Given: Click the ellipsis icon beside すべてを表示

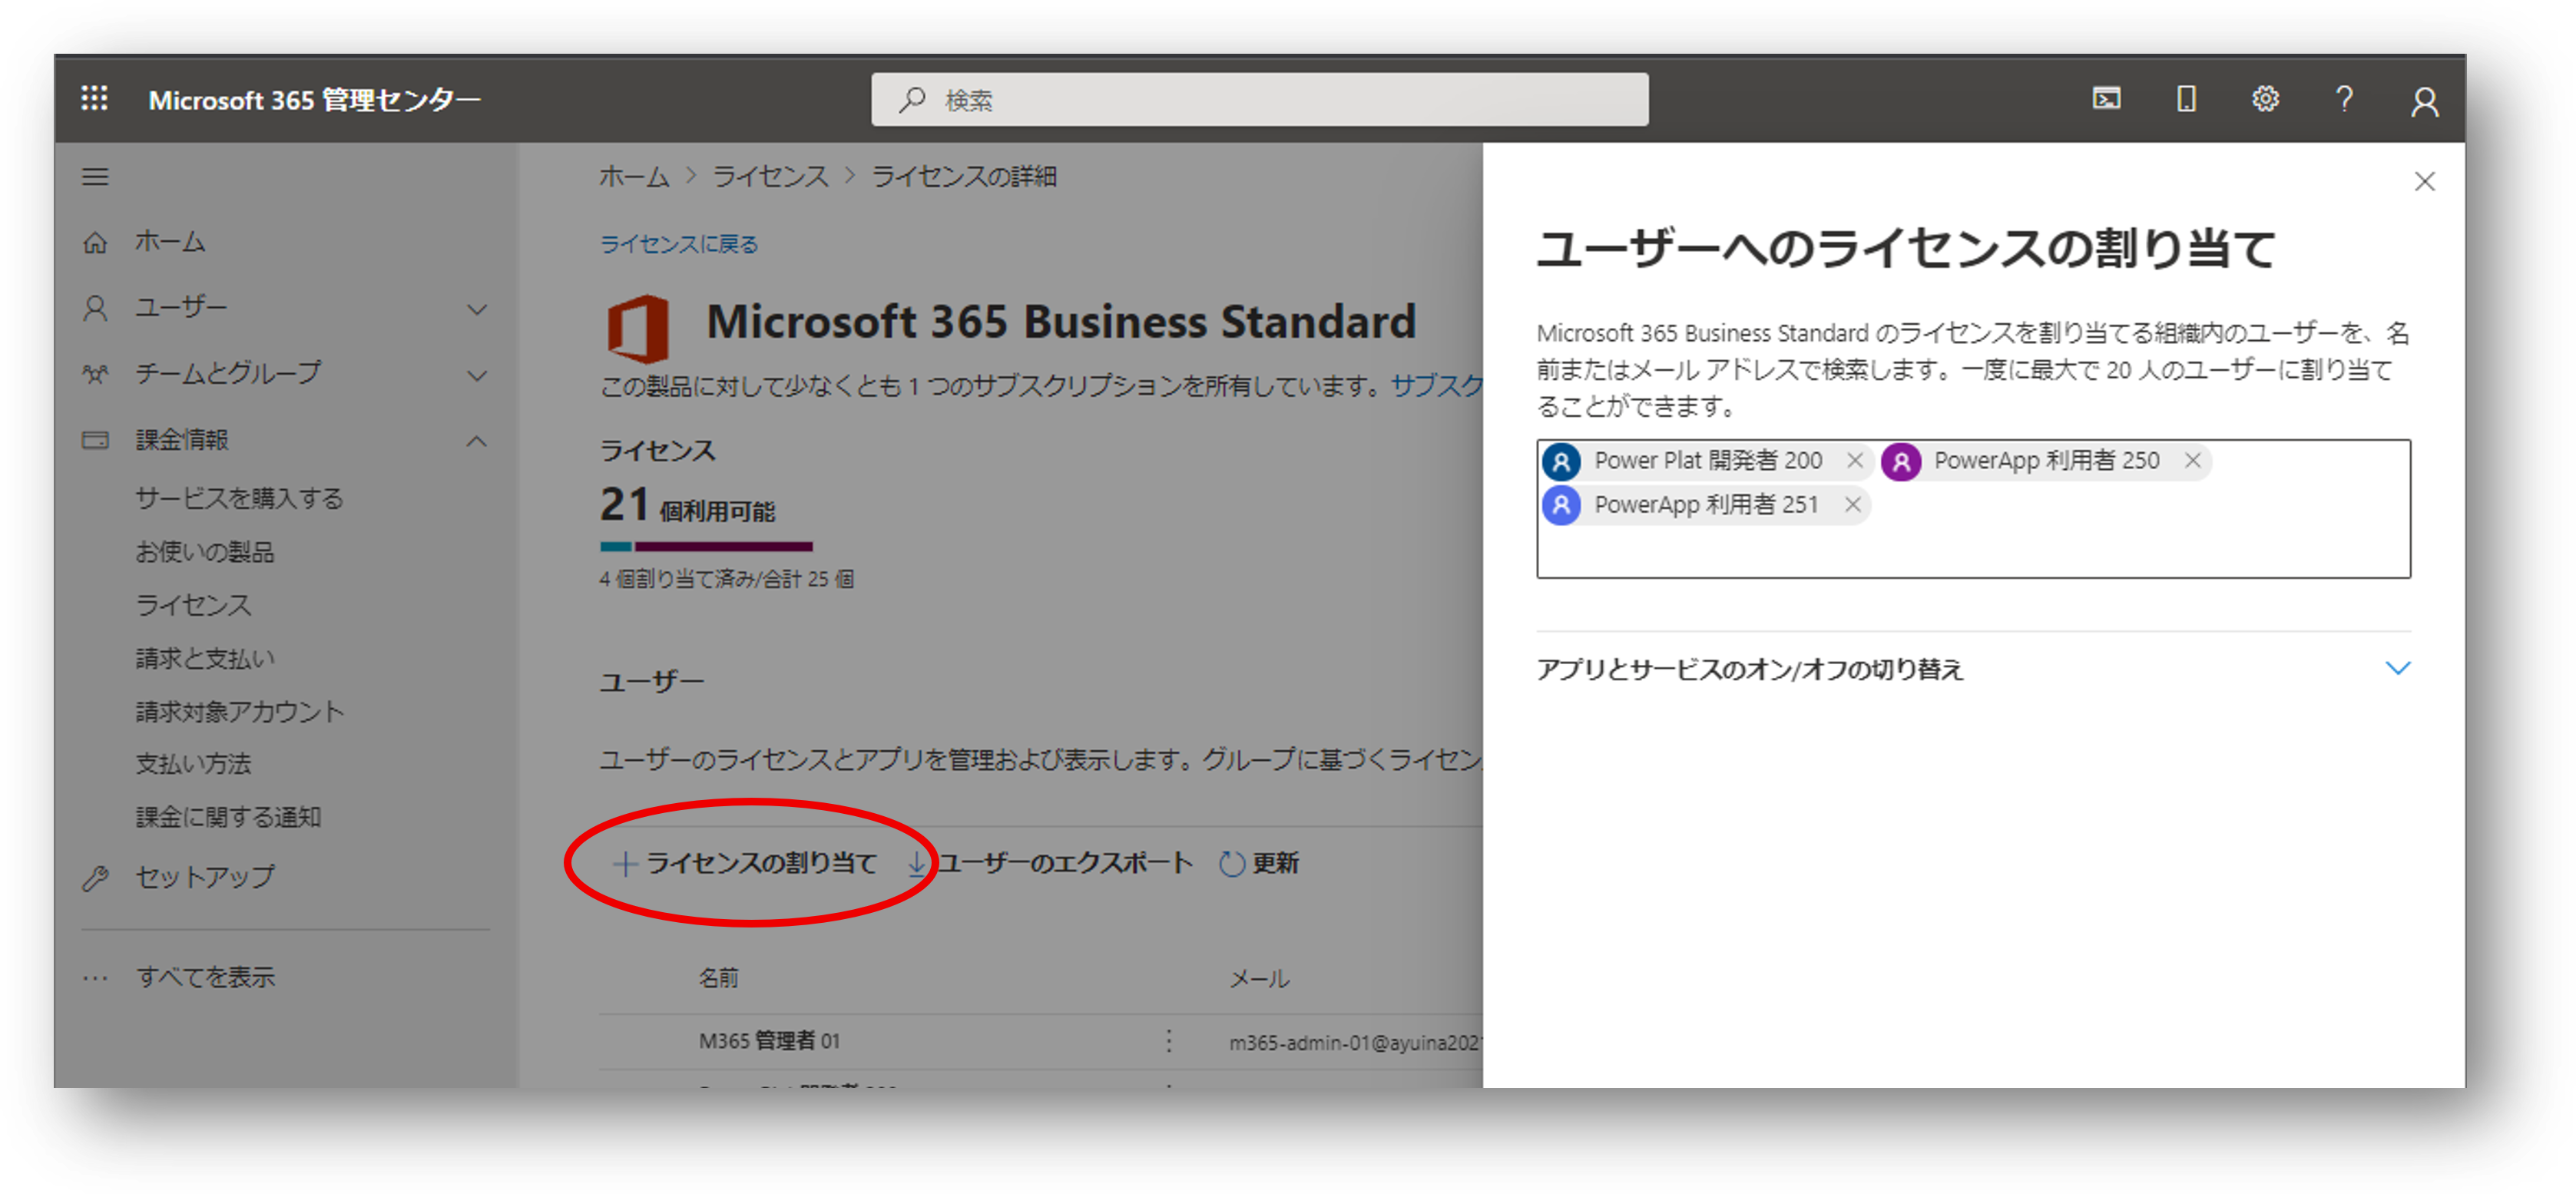Looking at the screenshot, I should (95, 977).
